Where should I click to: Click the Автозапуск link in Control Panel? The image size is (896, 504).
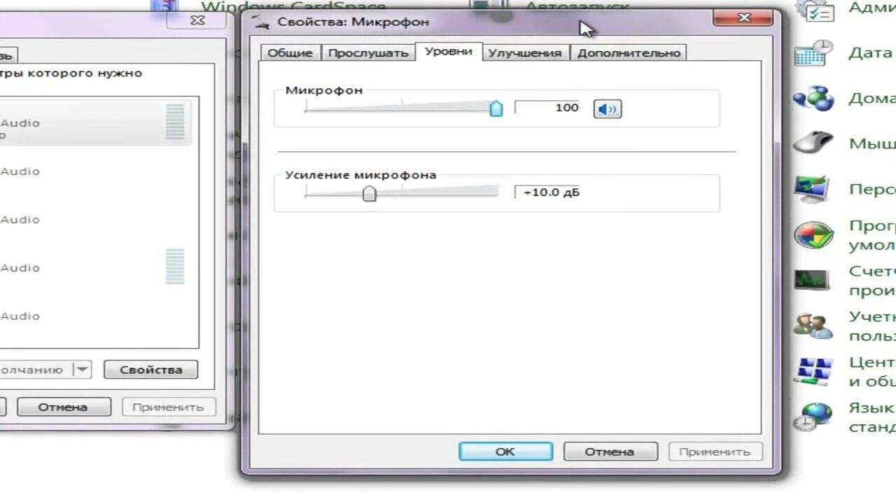[x=577, y=7]
